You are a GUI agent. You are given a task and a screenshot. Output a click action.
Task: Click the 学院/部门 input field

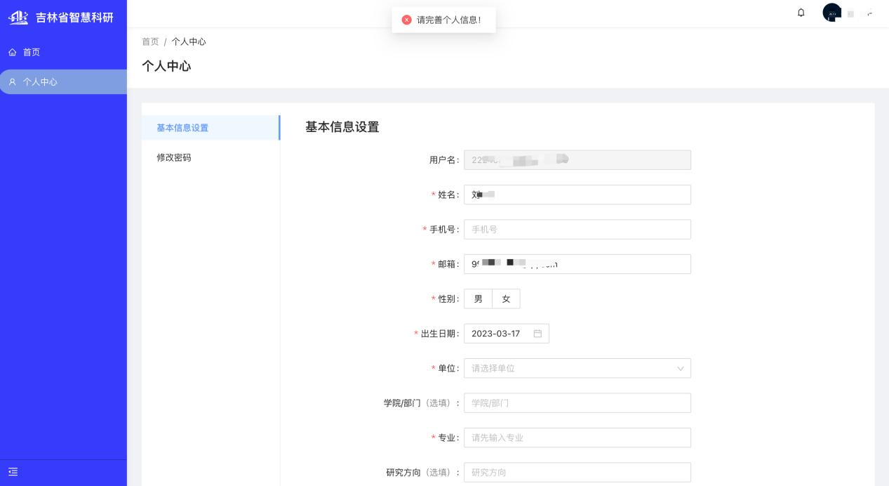(577, 403)
